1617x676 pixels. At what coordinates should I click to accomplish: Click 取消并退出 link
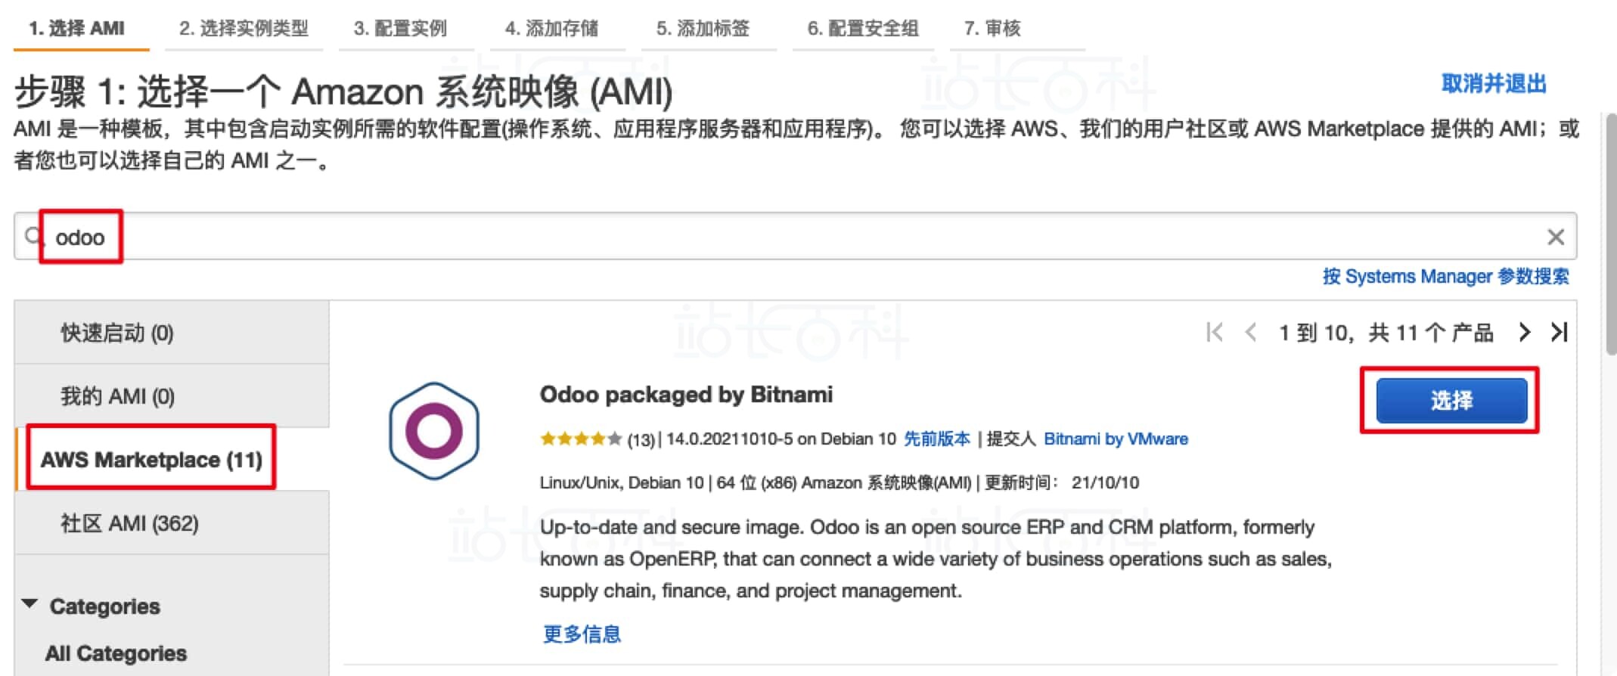pos(1494,83)
